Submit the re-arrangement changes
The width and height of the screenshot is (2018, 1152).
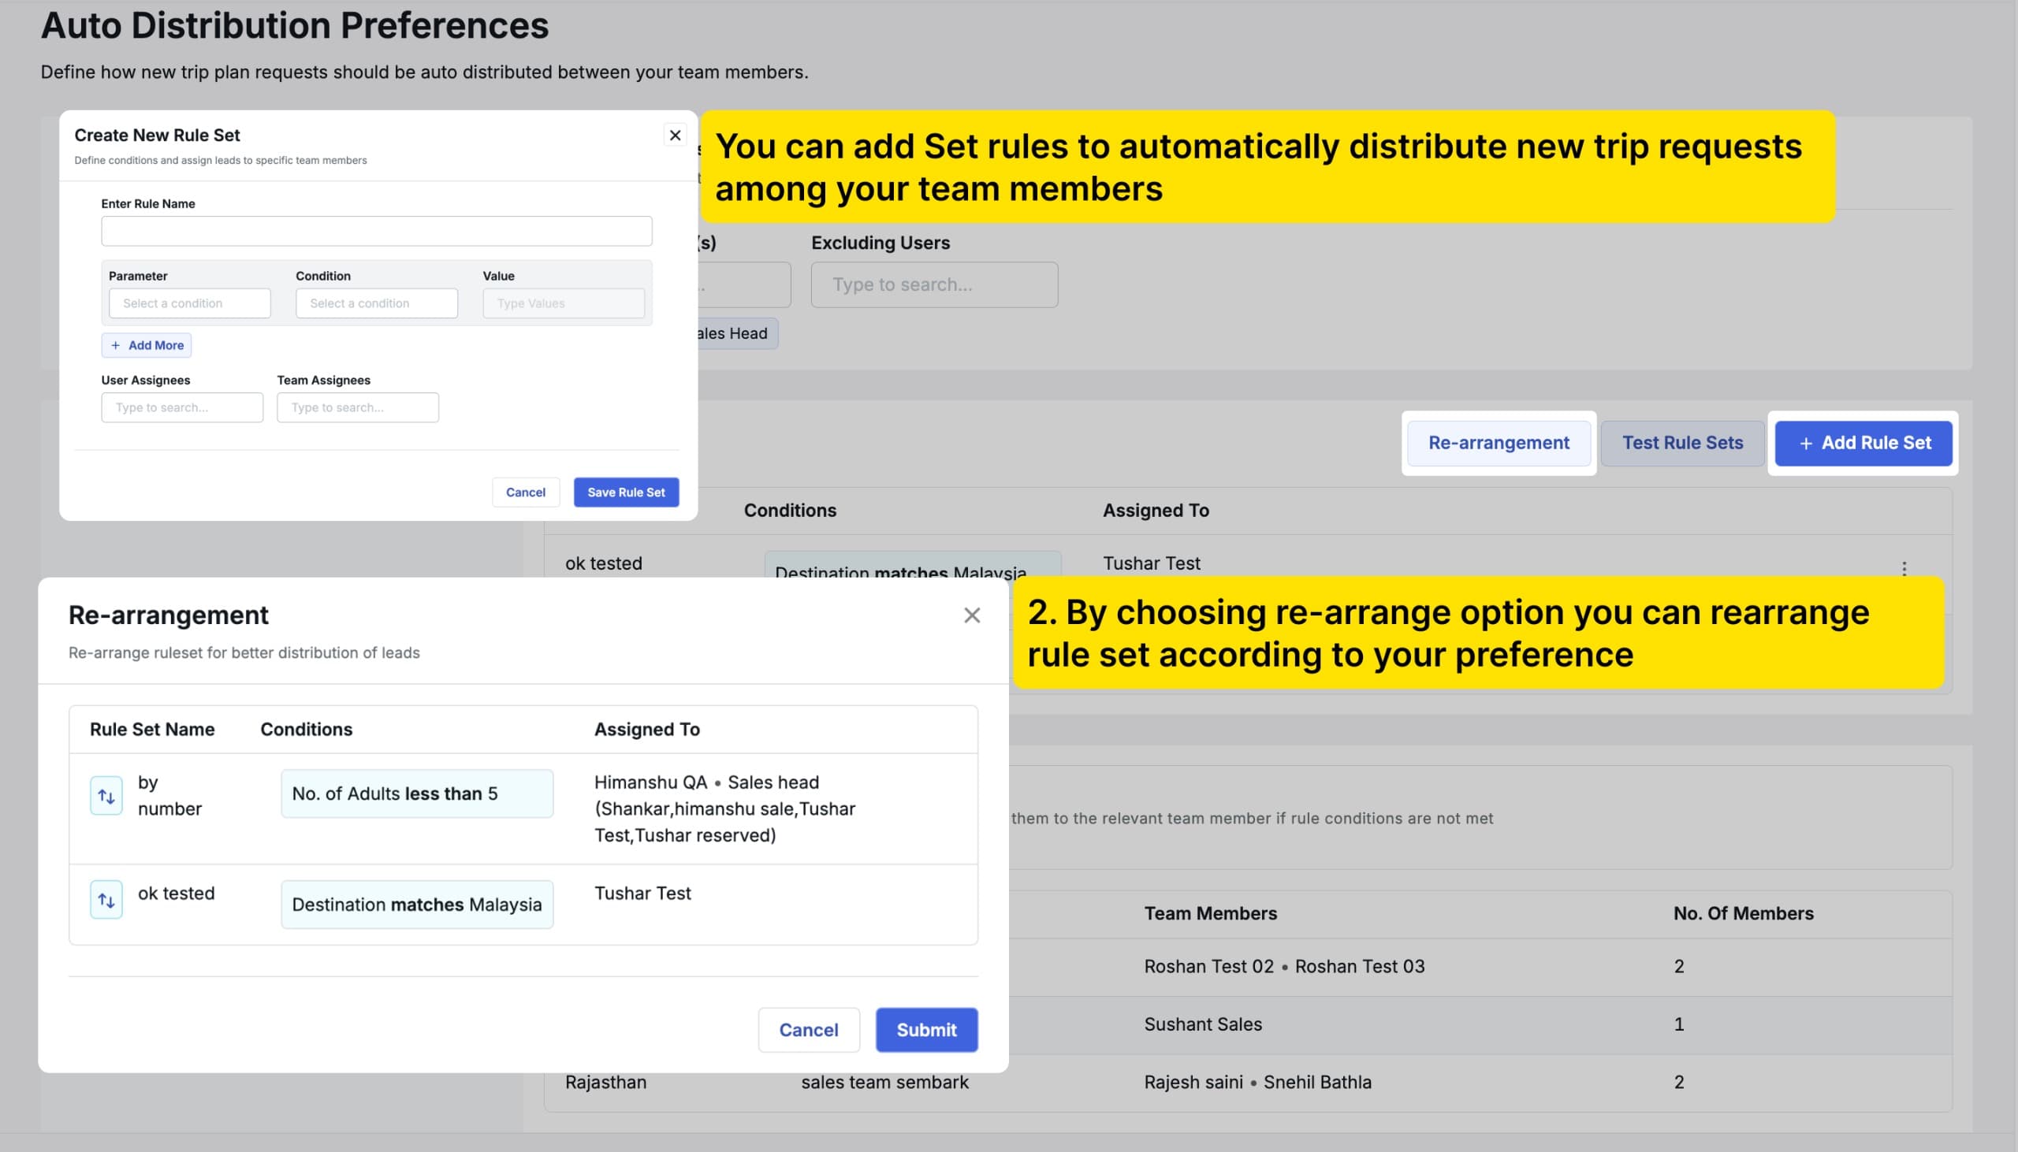[x=926, y=1029]
